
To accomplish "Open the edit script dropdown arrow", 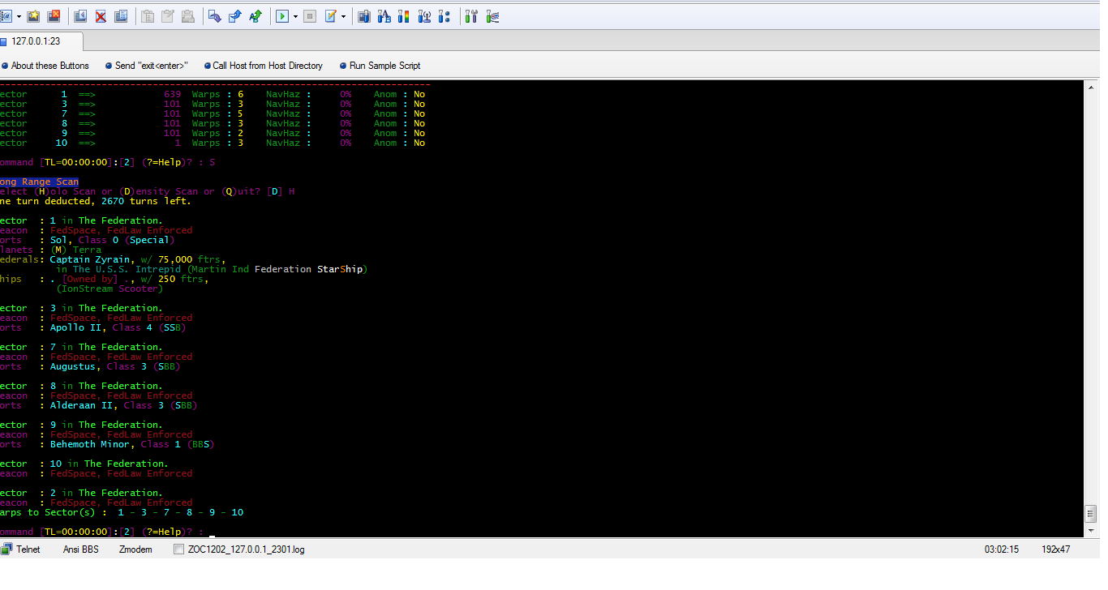I will 343,16.
